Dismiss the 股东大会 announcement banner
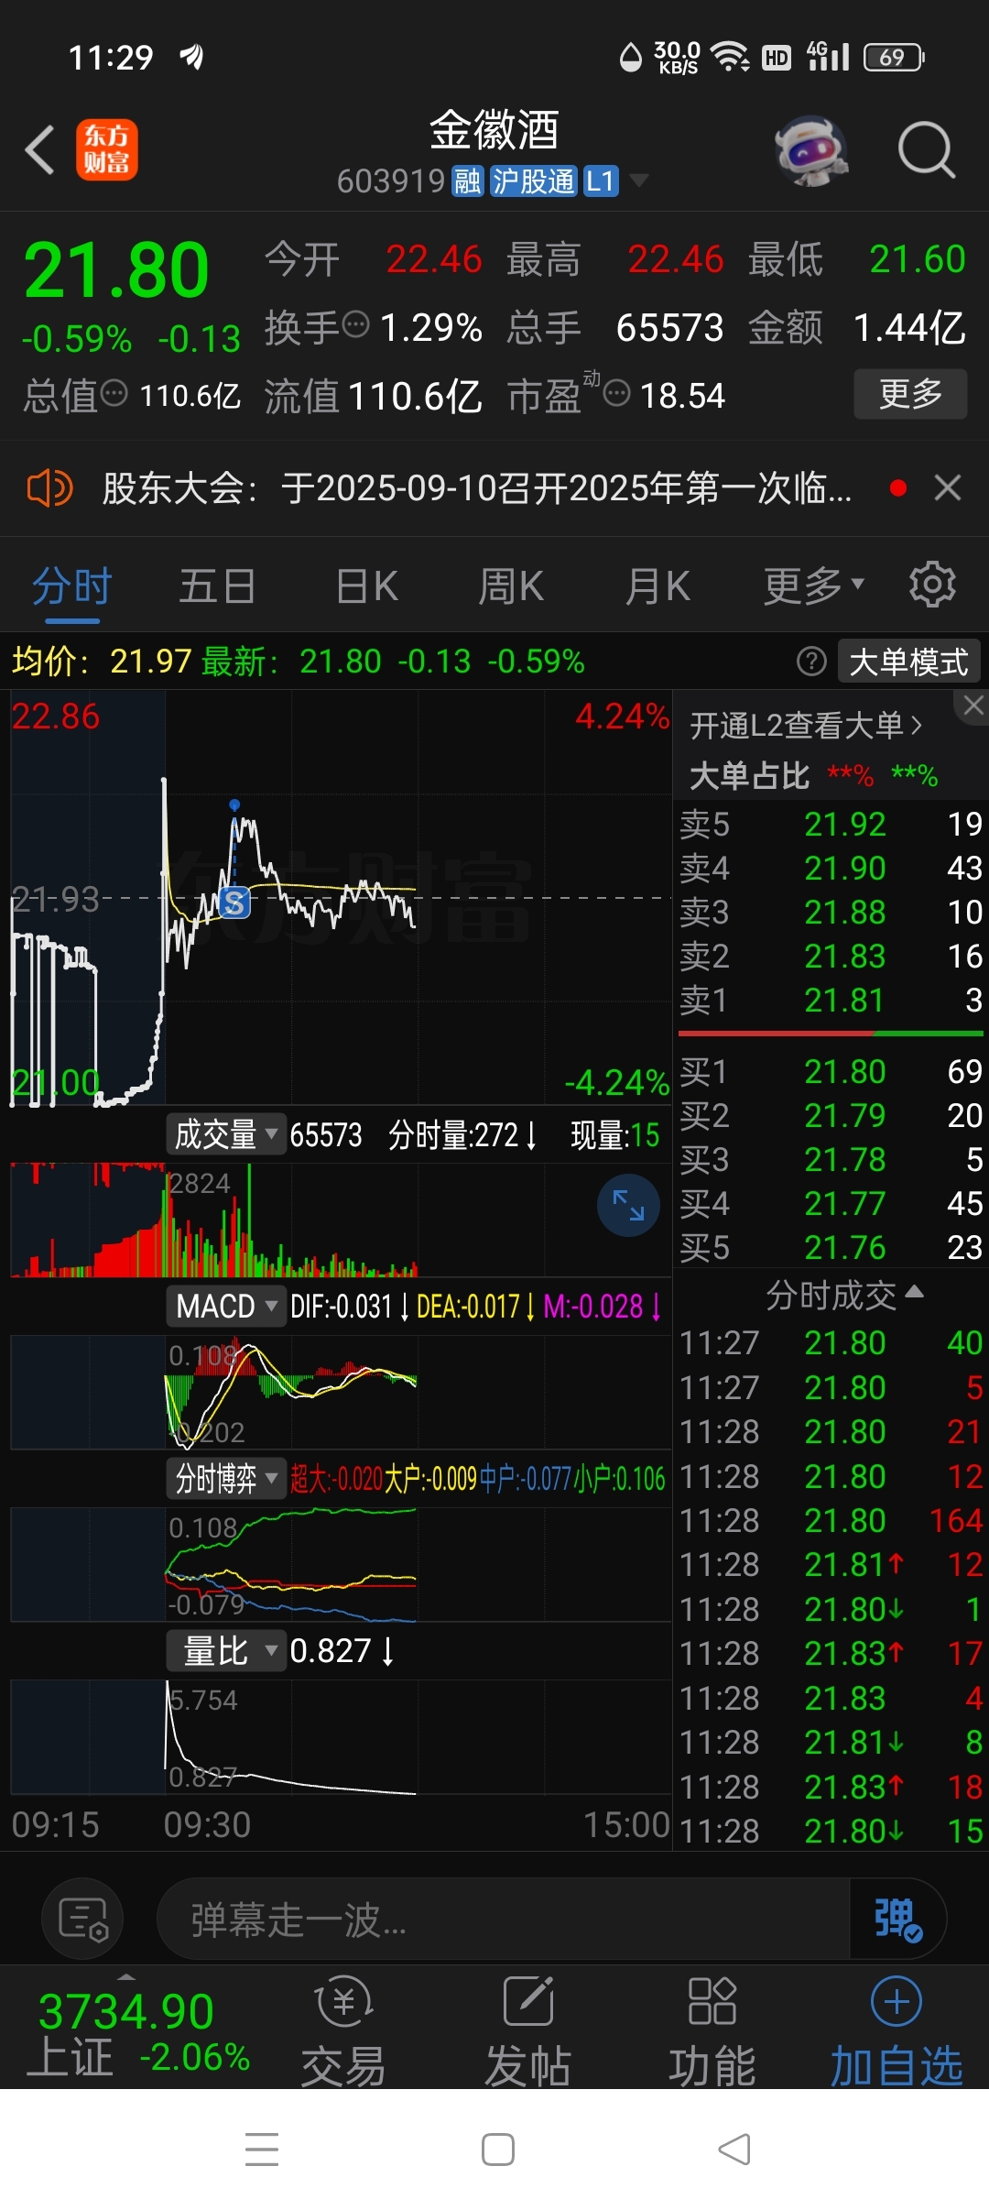Screen dimensions: 989x2210 (x=948, y=487)
